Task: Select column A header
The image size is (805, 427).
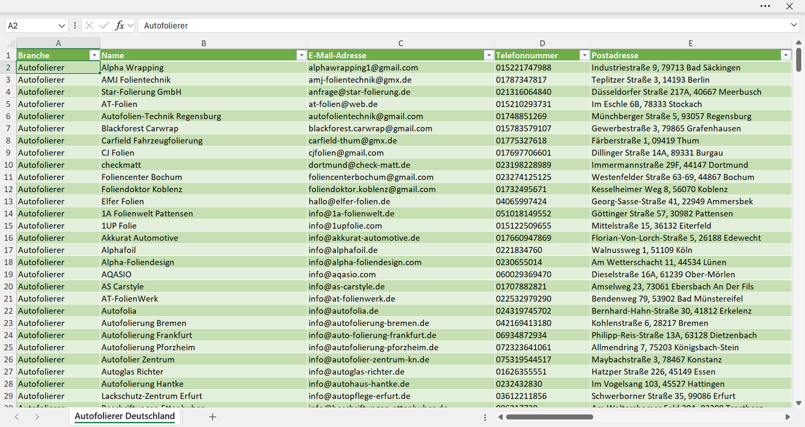Action: 58,43
